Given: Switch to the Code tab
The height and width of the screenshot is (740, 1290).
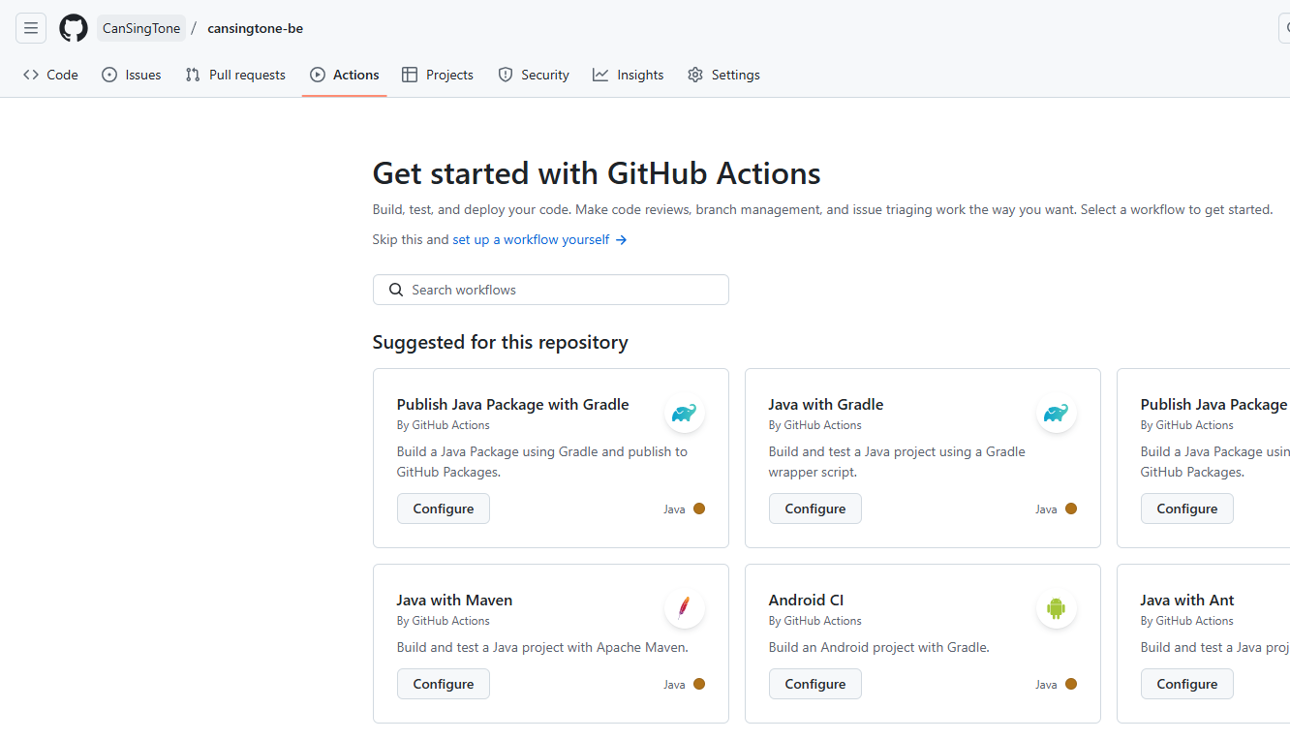Looking at the screenshot, I should point(50,75).
